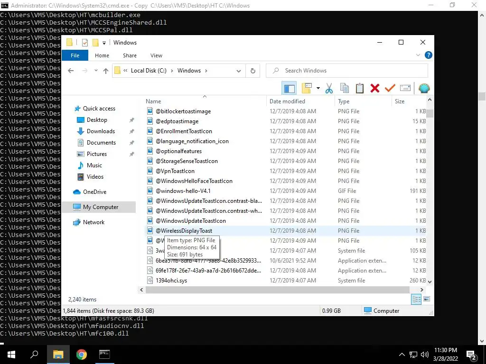Open the Home ribbon tab
486x364 pixels.
(x=102, y=55)
